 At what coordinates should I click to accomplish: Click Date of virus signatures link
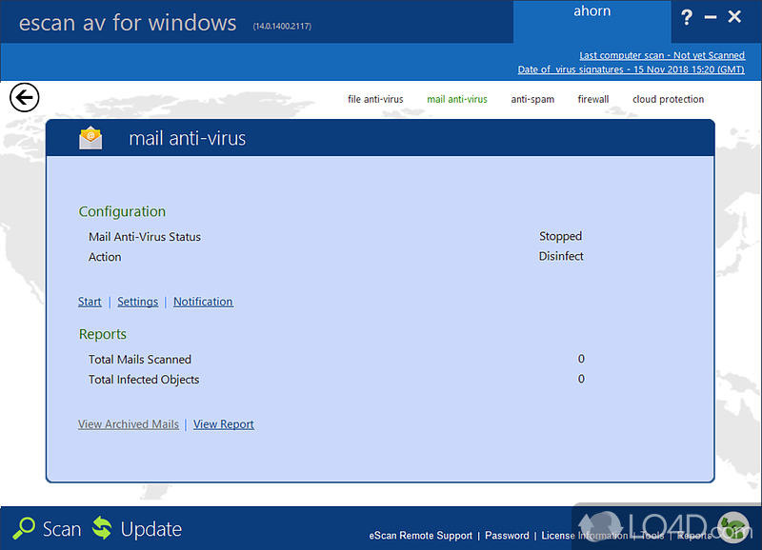(631, 69)
